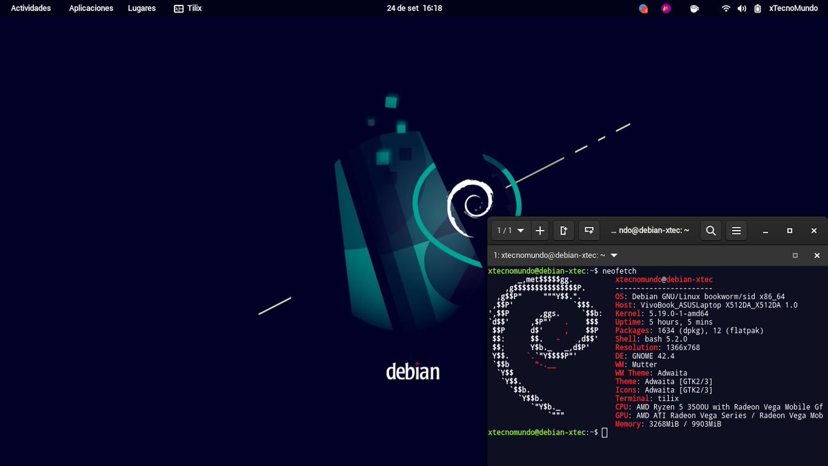
Task: Open Tilix search with the magnifier icon
Action: point(711,230)
